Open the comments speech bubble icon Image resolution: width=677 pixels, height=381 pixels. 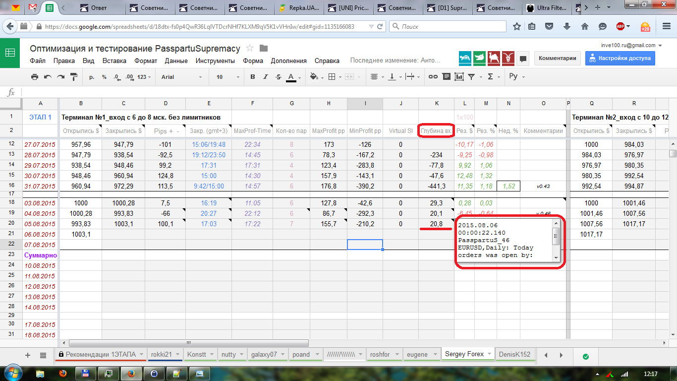523,58
